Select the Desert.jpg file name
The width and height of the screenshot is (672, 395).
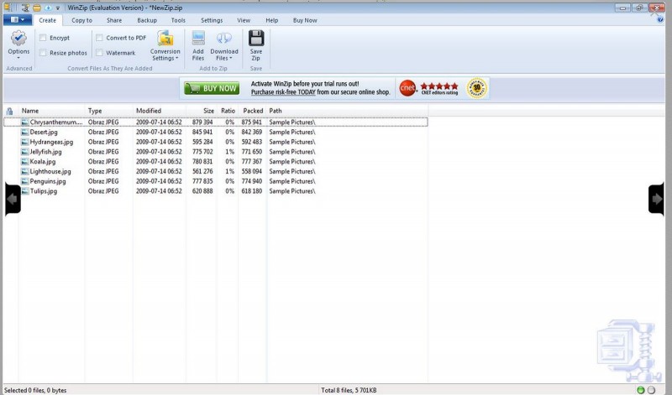pyautogui.click(x=44, y=132)
